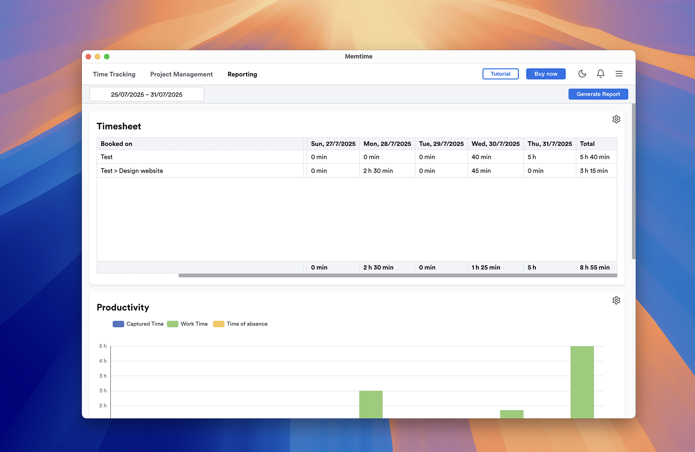Viewport: 695px width, 452px height.
Task: Select the Reporting tab
Action: tap(242, 74)
